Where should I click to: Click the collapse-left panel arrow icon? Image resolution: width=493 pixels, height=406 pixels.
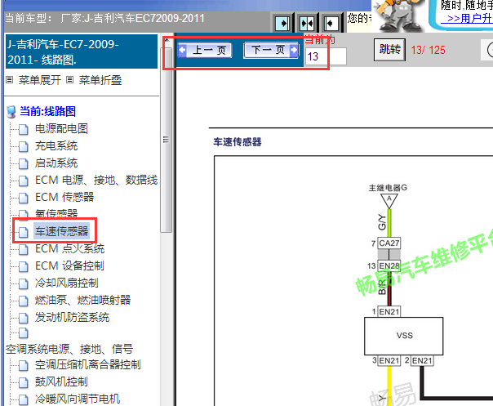(331, 23)
